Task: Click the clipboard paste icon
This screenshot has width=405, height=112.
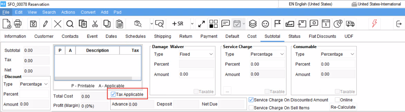Action: (x=119, y=24)
